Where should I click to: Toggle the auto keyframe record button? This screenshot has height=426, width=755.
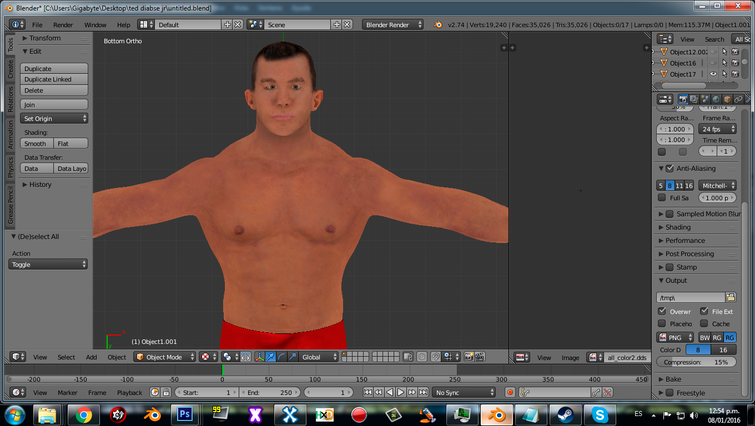point(510,392)
